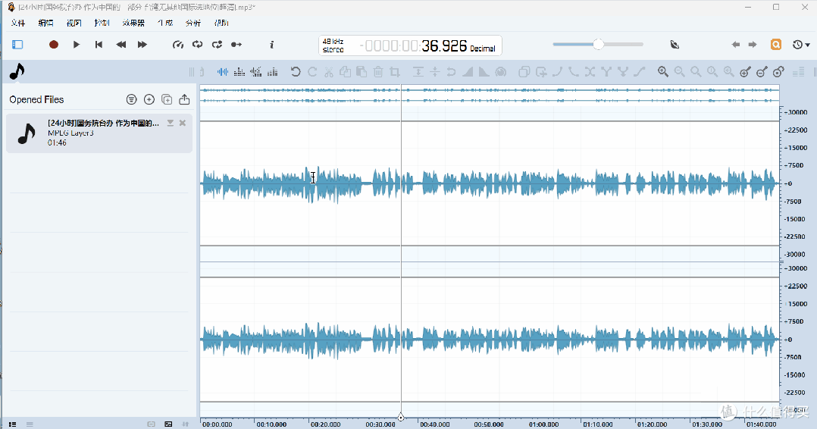Open the 控制 menu
Viewport: 817px width, 429px height.
(x=102, y=23)
